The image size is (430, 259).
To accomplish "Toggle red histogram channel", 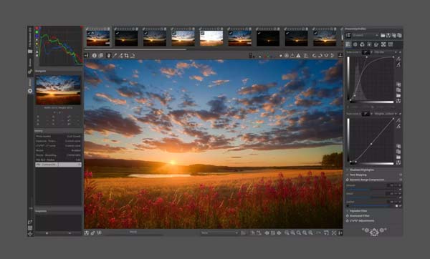I will pyautogui.click(x=37, y=28).
